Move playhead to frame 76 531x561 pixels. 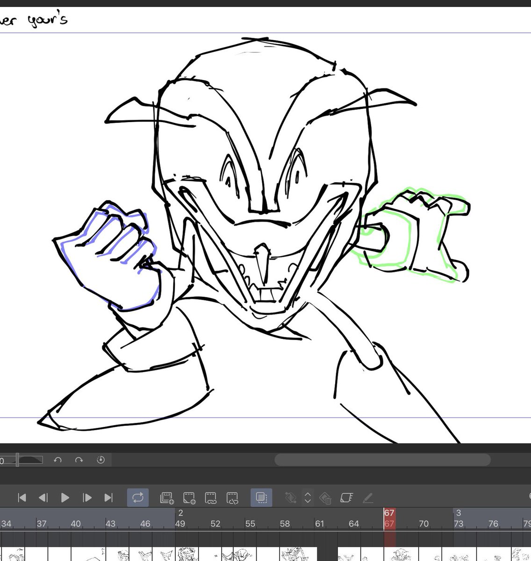point(493,524)
